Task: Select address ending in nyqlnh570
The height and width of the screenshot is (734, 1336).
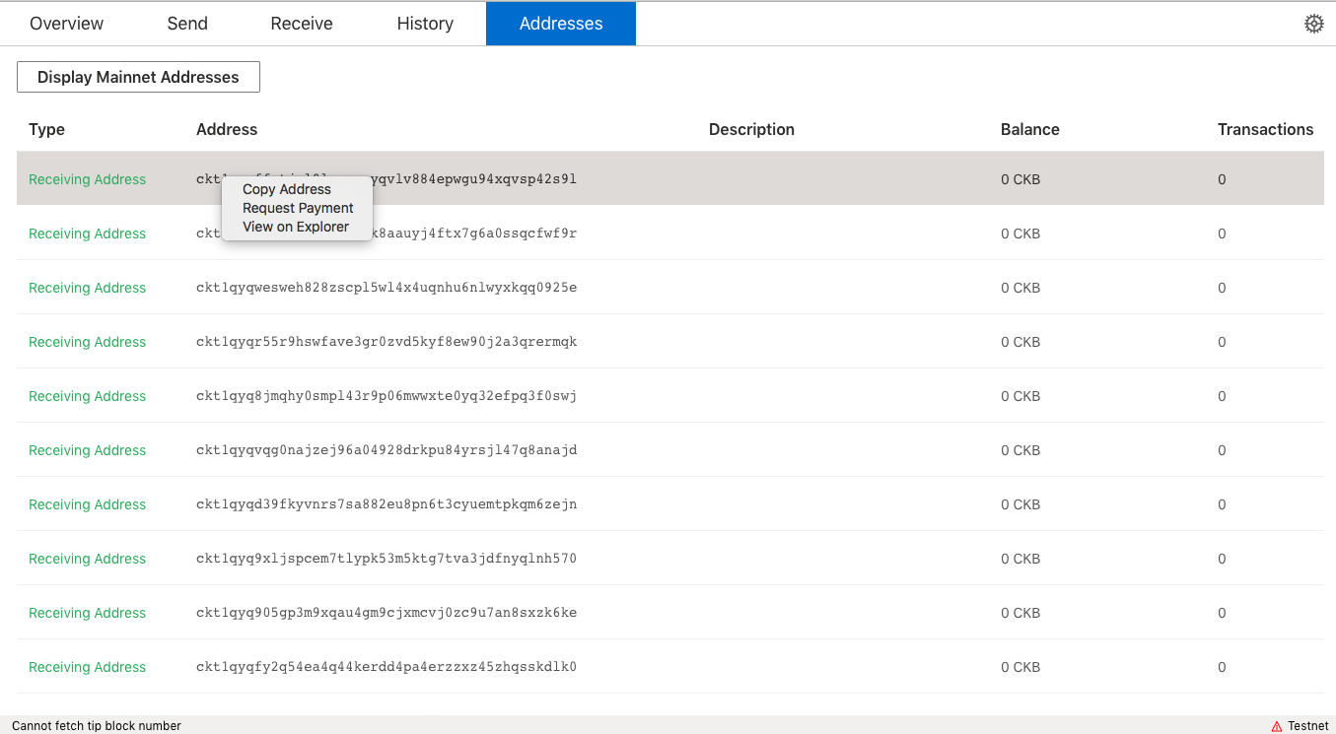Action: click(387, 559)
